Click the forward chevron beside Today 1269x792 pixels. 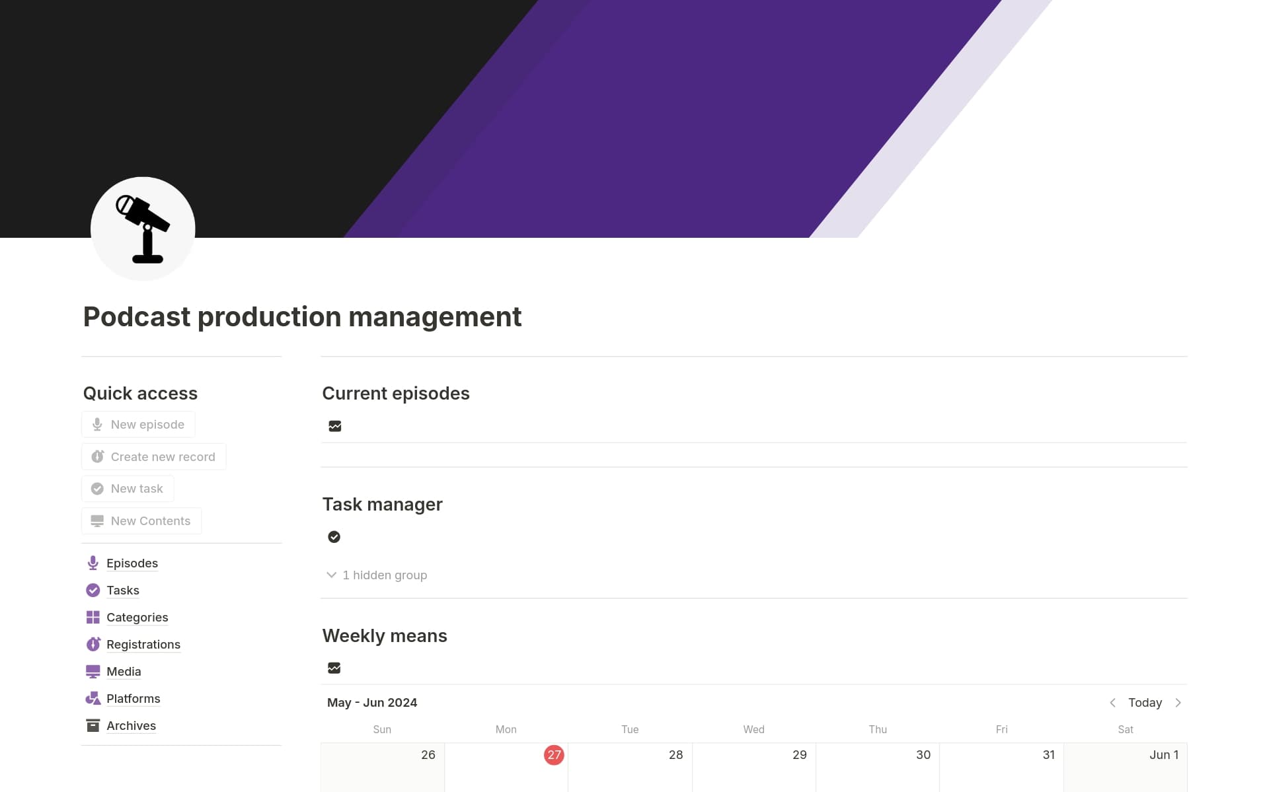coord(1178,703)
